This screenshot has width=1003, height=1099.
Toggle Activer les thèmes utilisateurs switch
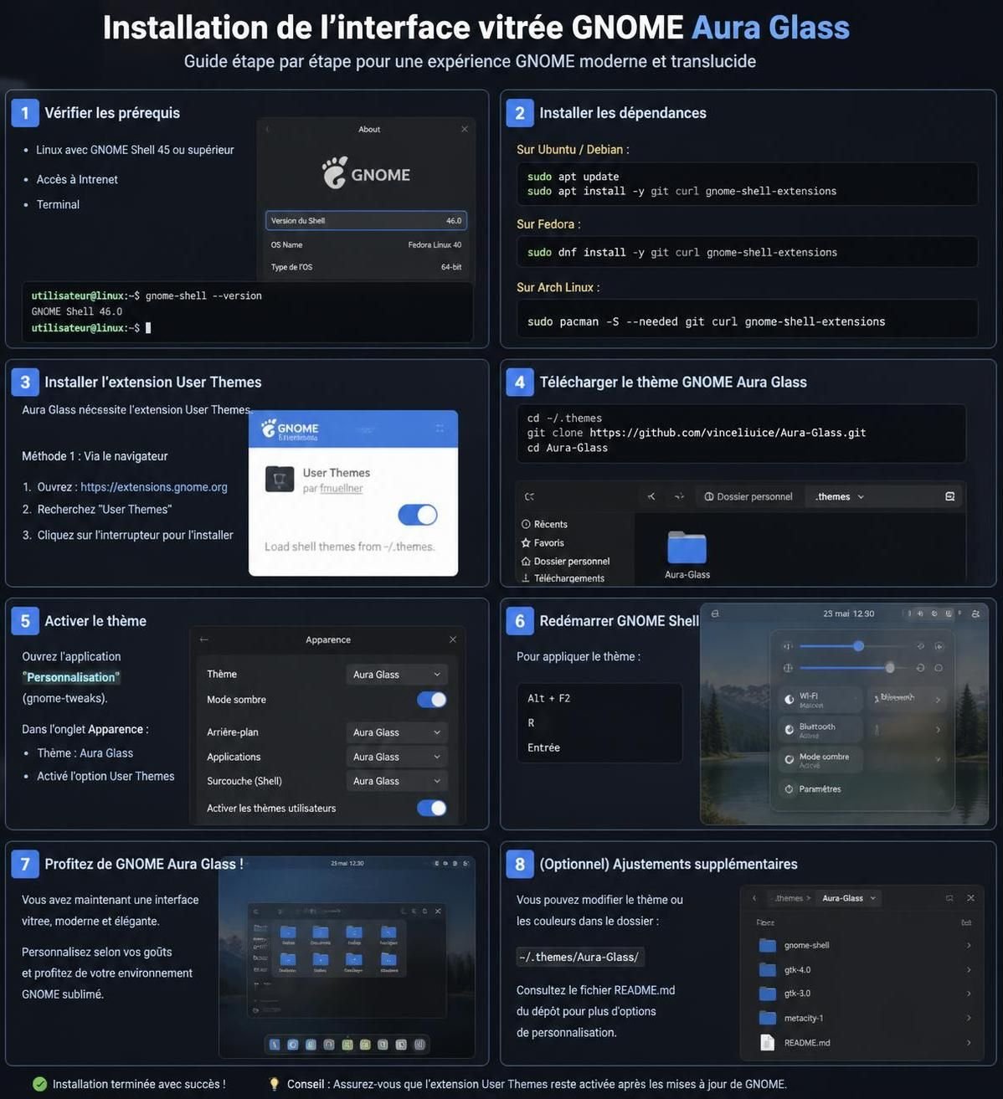click(x=432, y=808)
